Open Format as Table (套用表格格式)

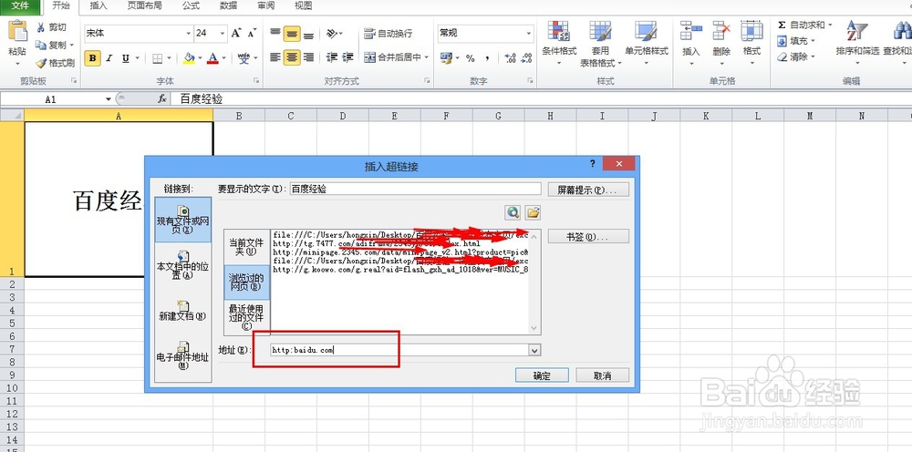click(600, 44)
